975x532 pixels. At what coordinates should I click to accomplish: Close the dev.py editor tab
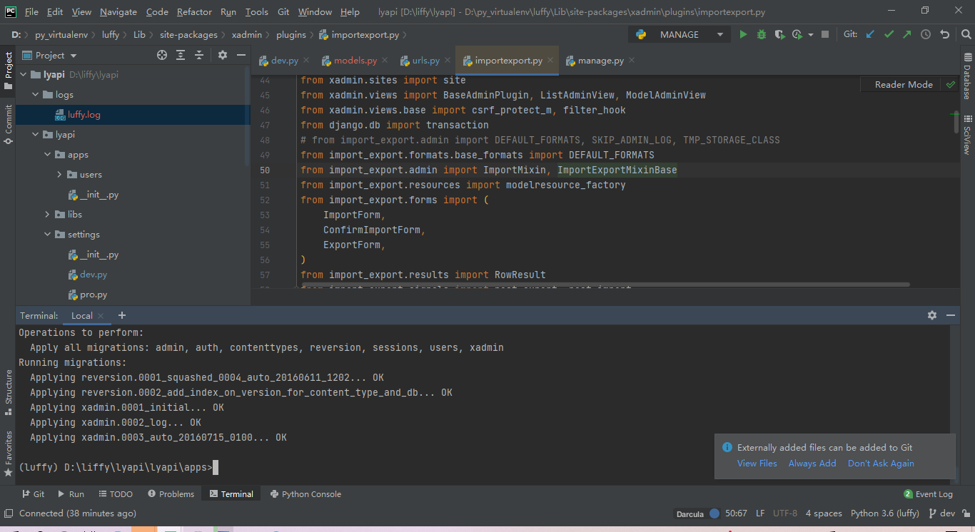306,61
